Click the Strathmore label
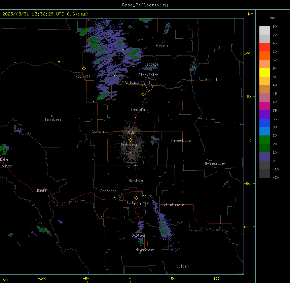 [174, 204]
